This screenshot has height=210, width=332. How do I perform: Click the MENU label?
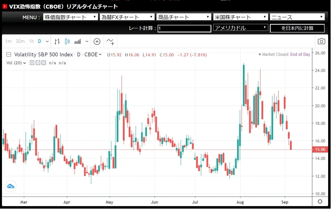[31, 17]
